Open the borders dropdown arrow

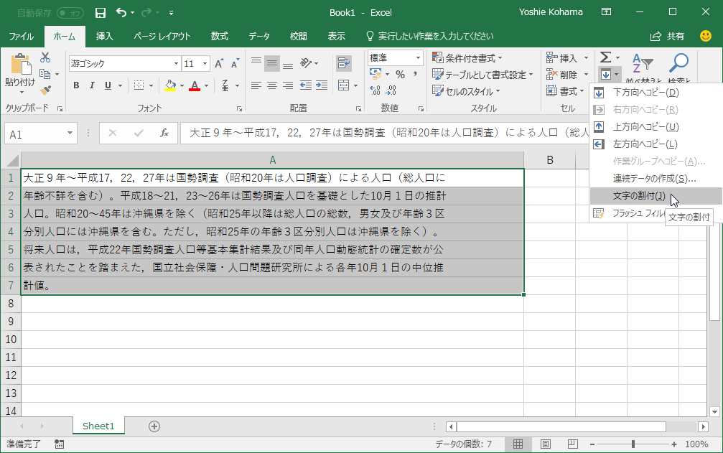(151, 85)
